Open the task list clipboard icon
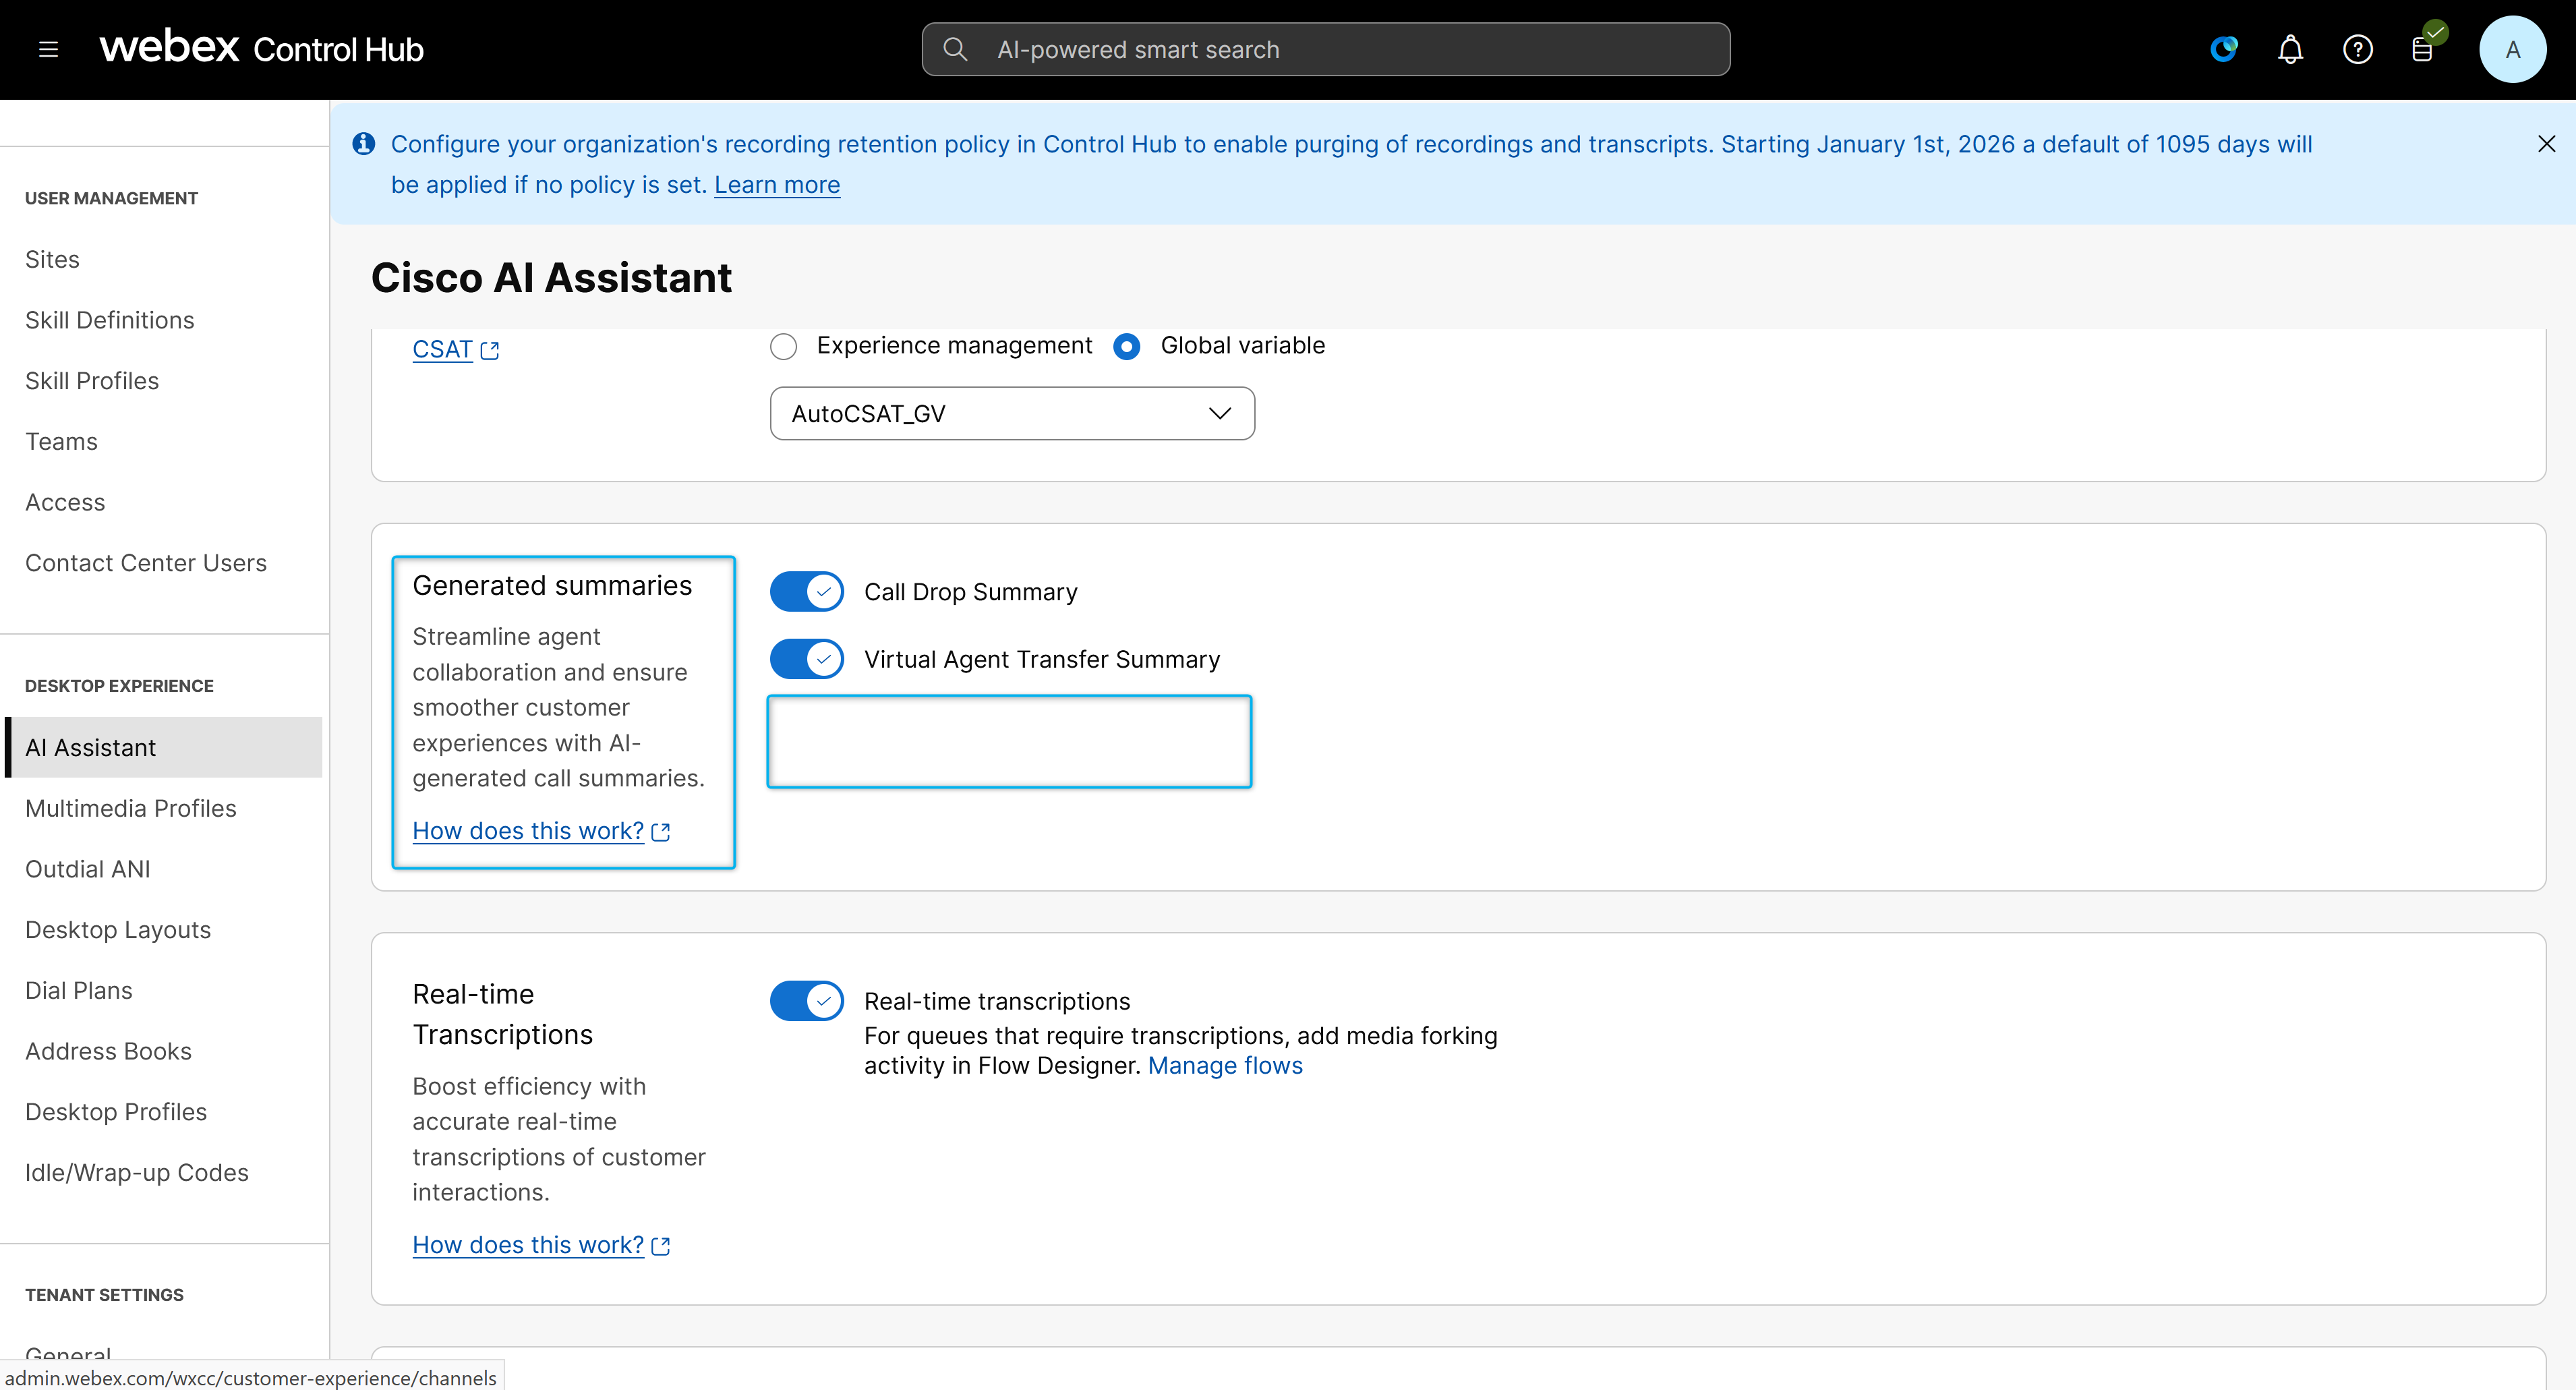 tap(2423, 49)
